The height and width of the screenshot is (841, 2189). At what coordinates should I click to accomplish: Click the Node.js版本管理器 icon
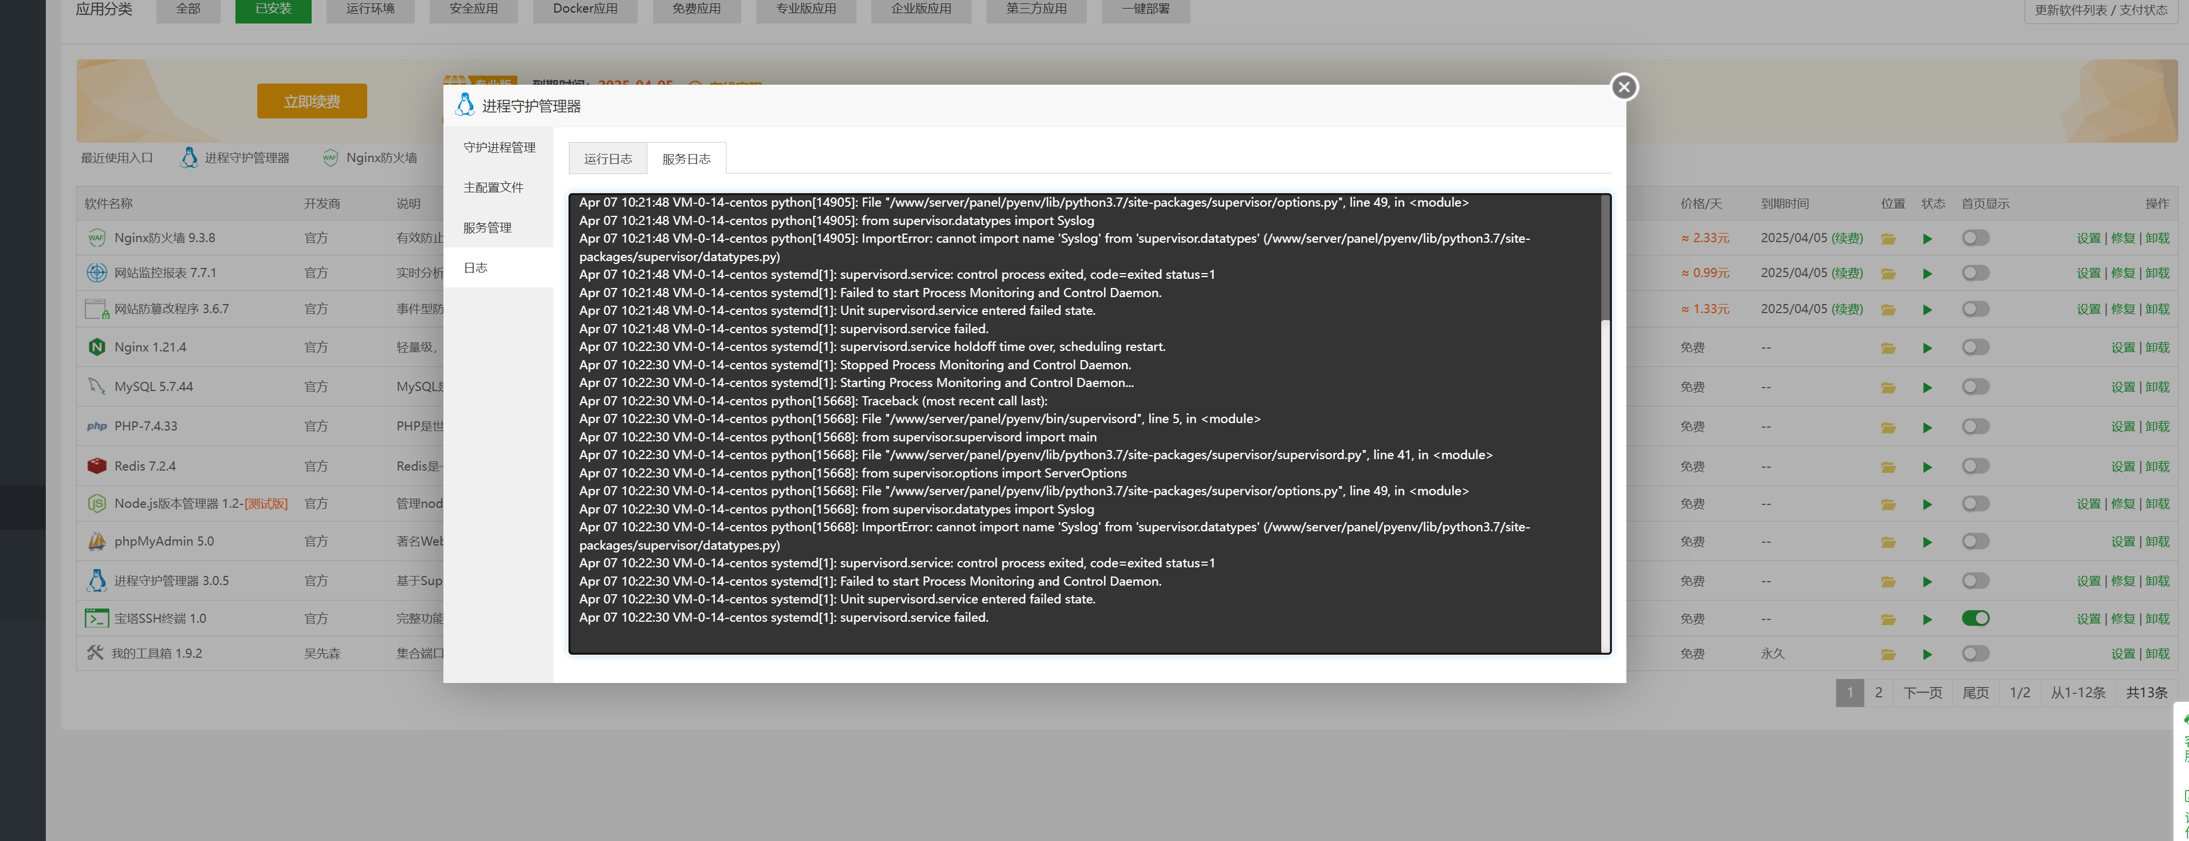tap(97, 504)
